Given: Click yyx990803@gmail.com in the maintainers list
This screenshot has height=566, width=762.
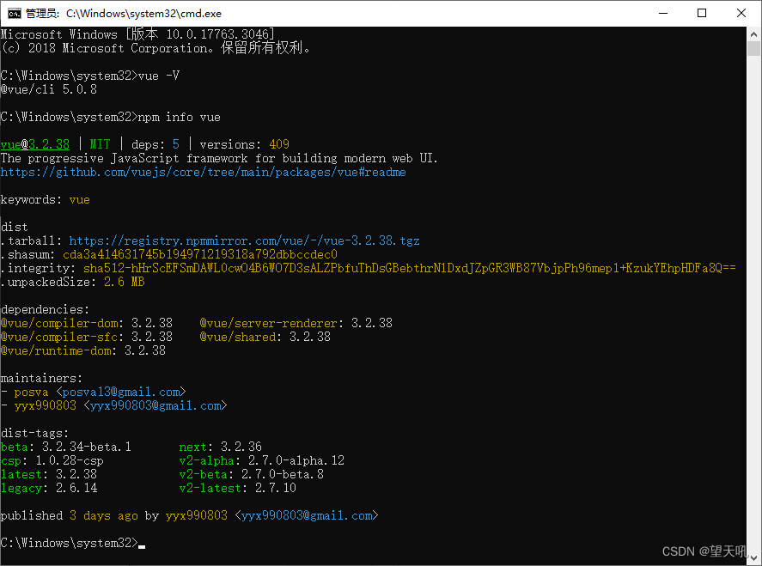Looking at the screenshot, I should pos(155,405).
